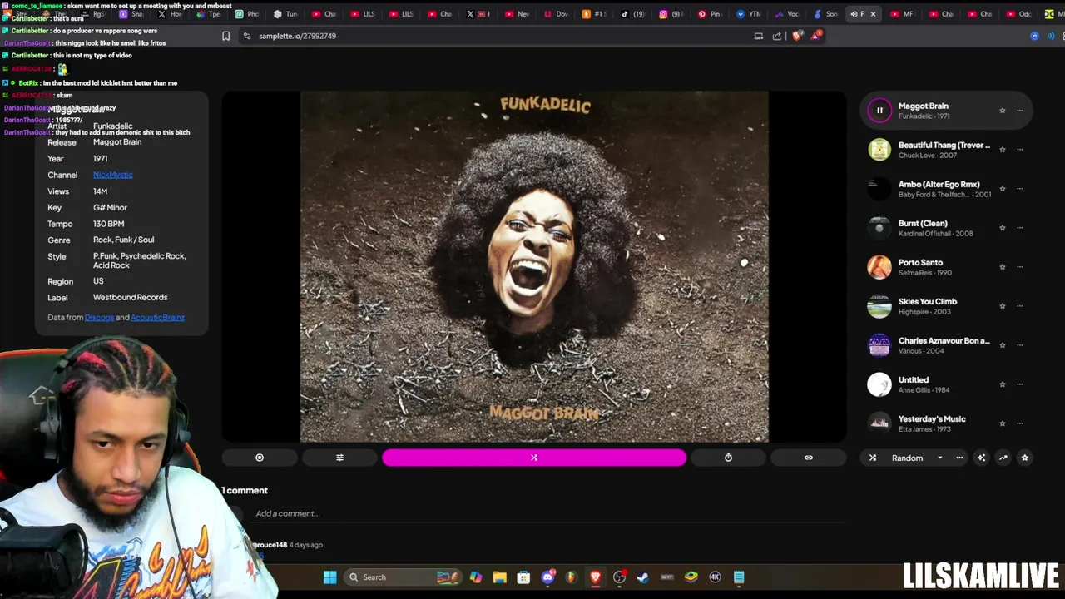Open OBS Studio from the taskbar
The height and width of the screenshot is (599, 1065).
[x=619, y=577]
